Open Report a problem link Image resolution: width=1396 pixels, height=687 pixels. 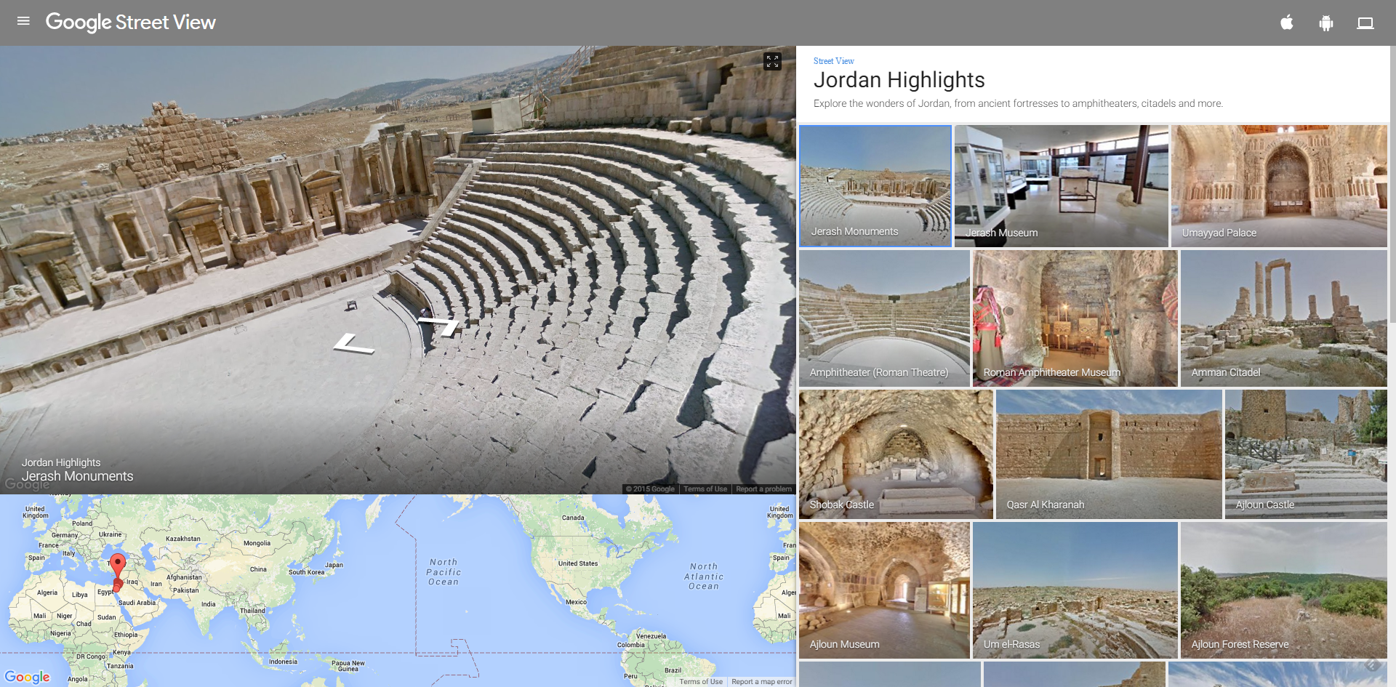tap(763, 489)
